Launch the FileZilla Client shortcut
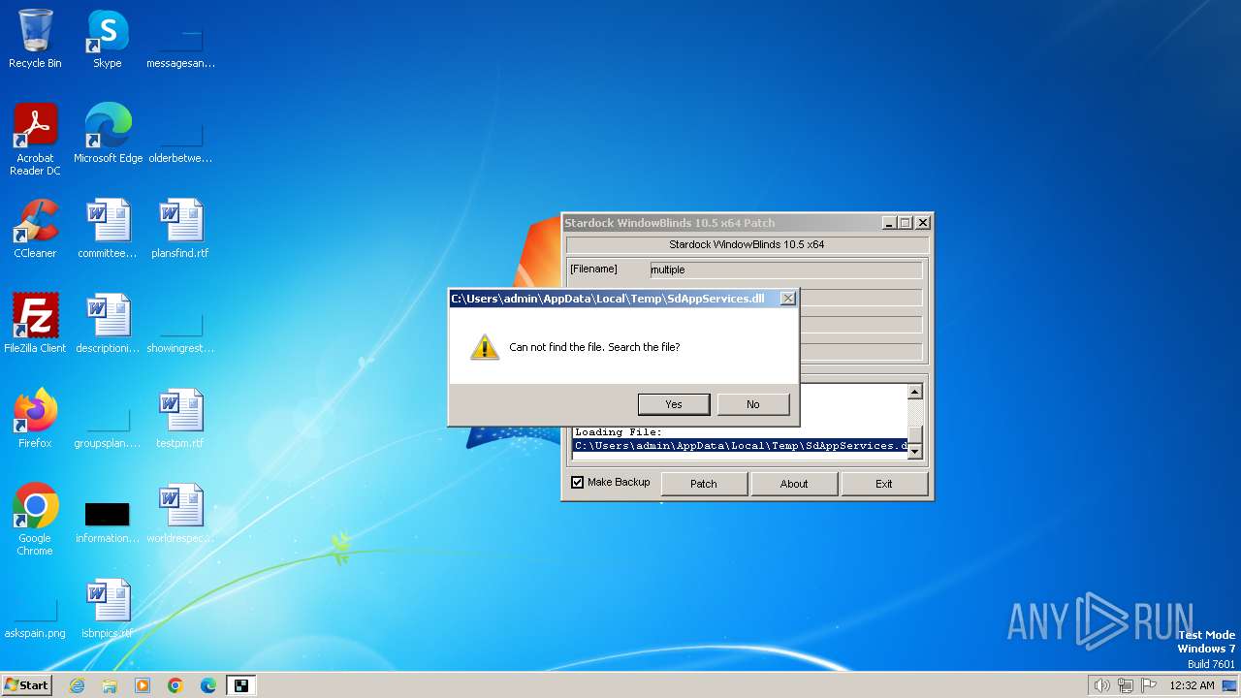The height and width of the screenshot is (698, 1241). point(35,324)
